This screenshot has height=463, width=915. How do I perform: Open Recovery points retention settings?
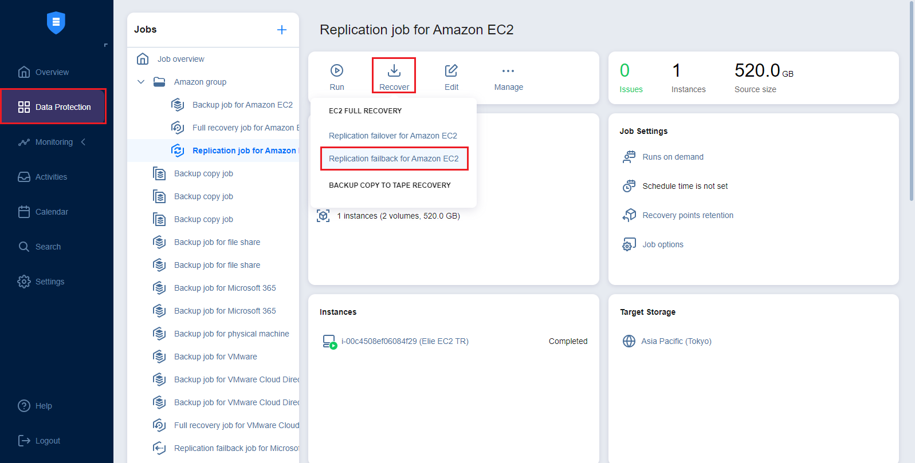[688, 215]
